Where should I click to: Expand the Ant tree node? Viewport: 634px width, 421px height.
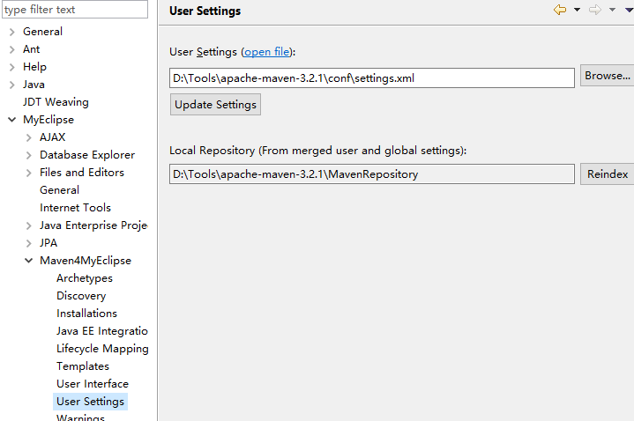pyautogui.click(x=11, y=49)
